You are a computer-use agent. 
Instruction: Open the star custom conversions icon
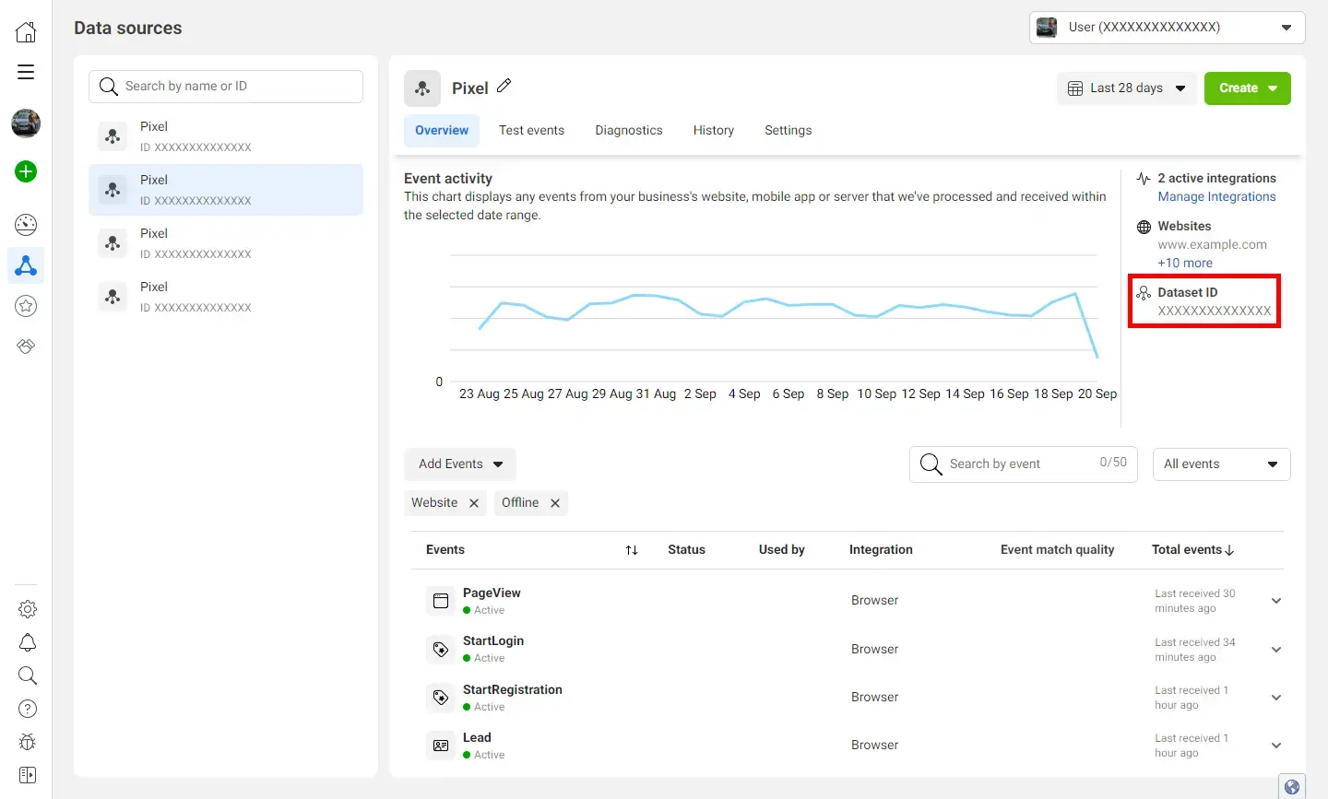point(26,306)
